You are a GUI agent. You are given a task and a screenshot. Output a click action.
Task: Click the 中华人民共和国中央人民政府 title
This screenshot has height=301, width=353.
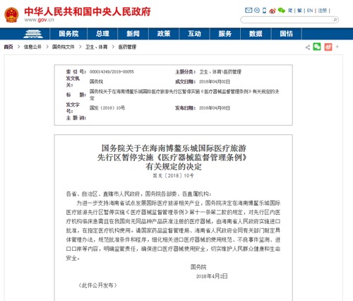(x=88, y=11)
